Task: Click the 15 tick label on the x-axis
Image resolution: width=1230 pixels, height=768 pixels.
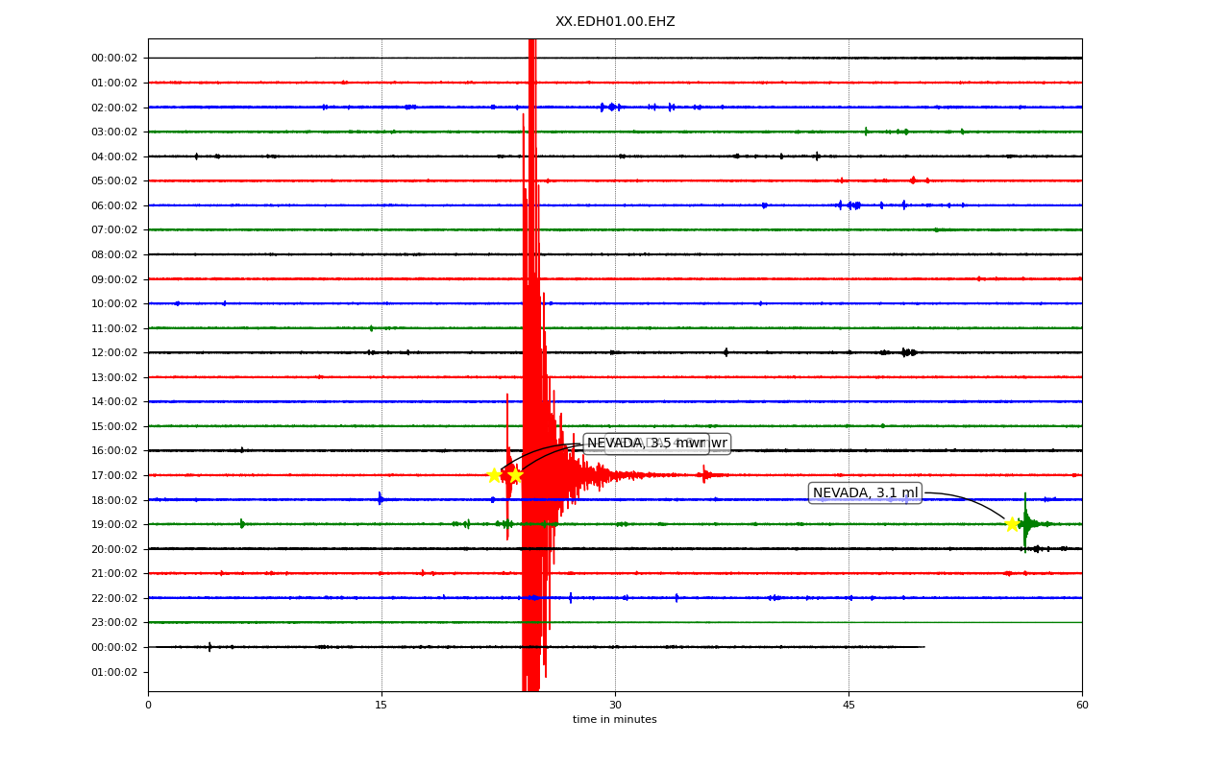Action: (x=381, y=706)
